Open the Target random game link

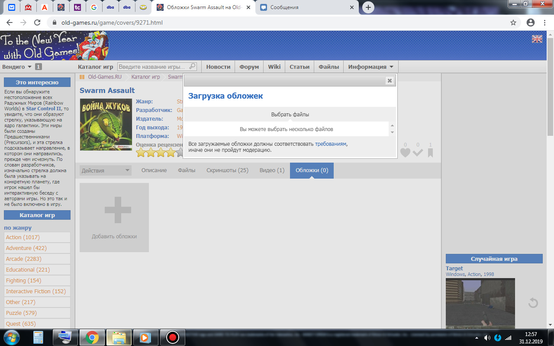click(x=454, y=268)
